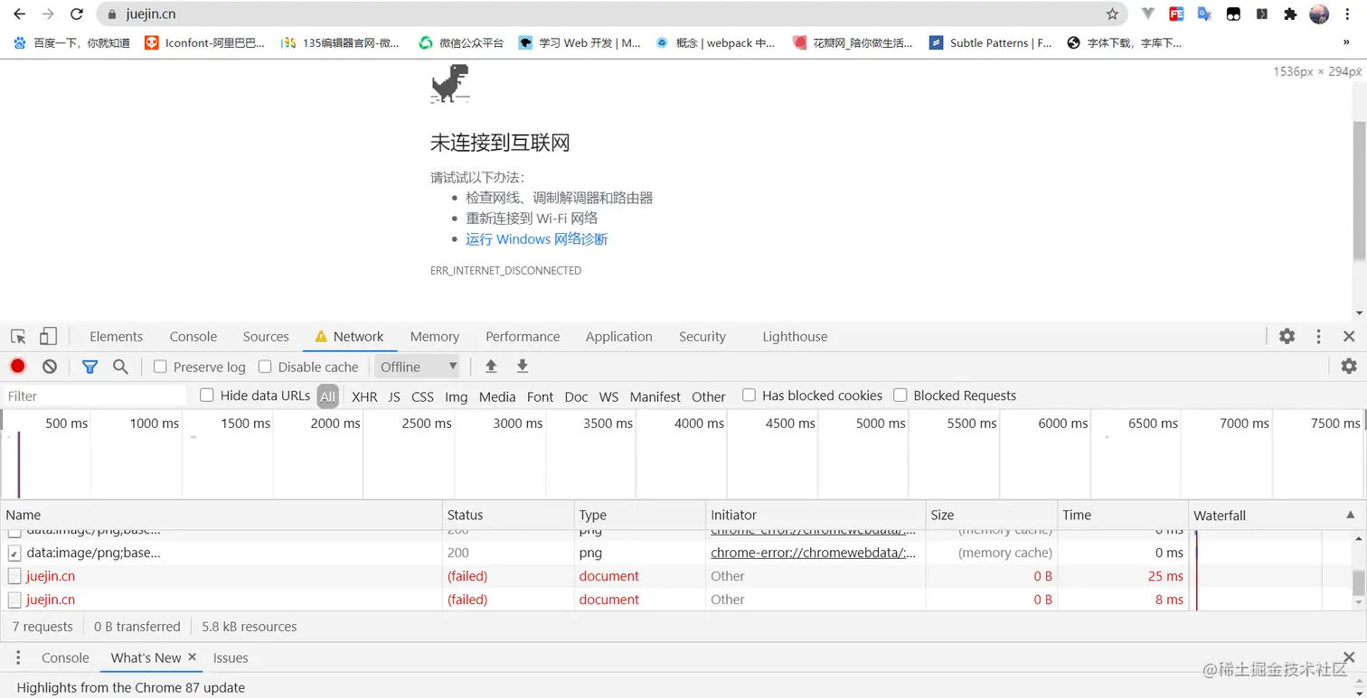Screen dimensions: 1367x698
Task: Open network search with the magnifier
Action: [120, 367]
